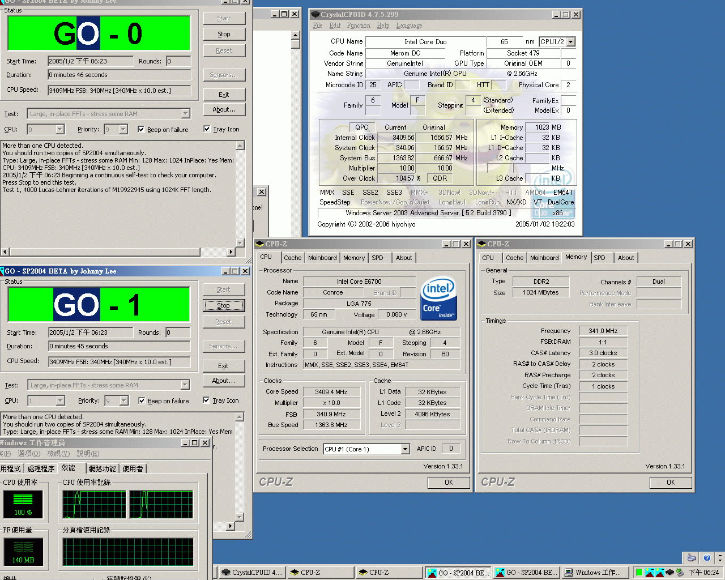
Task: Toggle Tray Icon checkbox in GO-1 window
Action: [207, 400]
